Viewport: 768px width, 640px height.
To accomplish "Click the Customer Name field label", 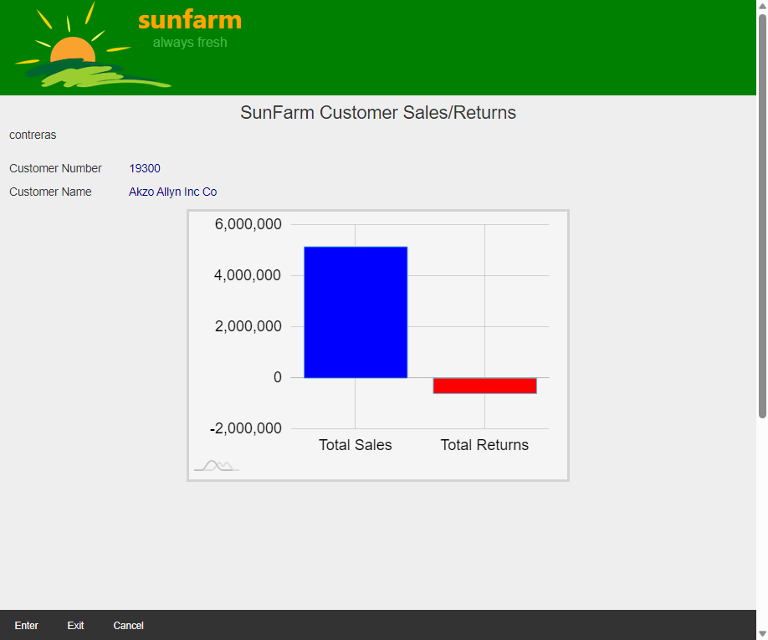I will click(x=50, y=192).
